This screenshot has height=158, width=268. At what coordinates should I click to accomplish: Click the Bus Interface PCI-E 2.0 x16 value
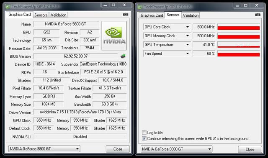point(103,72)
